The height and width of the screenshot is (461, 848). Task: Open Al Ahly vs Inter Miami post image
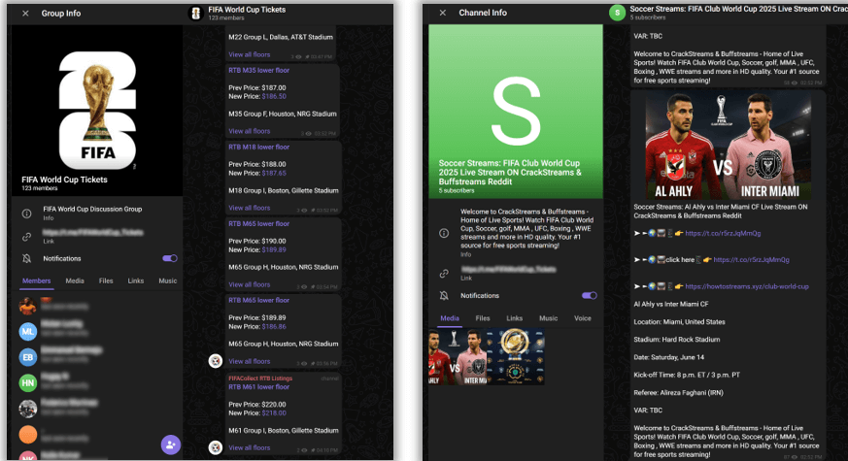coord(728,146)
